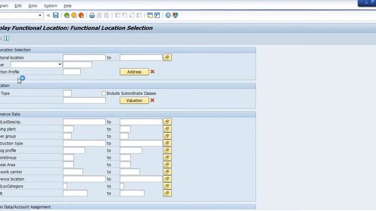Open multiple selection for functional location row
Screen dimensions: 376x211
tap(167, 57)
